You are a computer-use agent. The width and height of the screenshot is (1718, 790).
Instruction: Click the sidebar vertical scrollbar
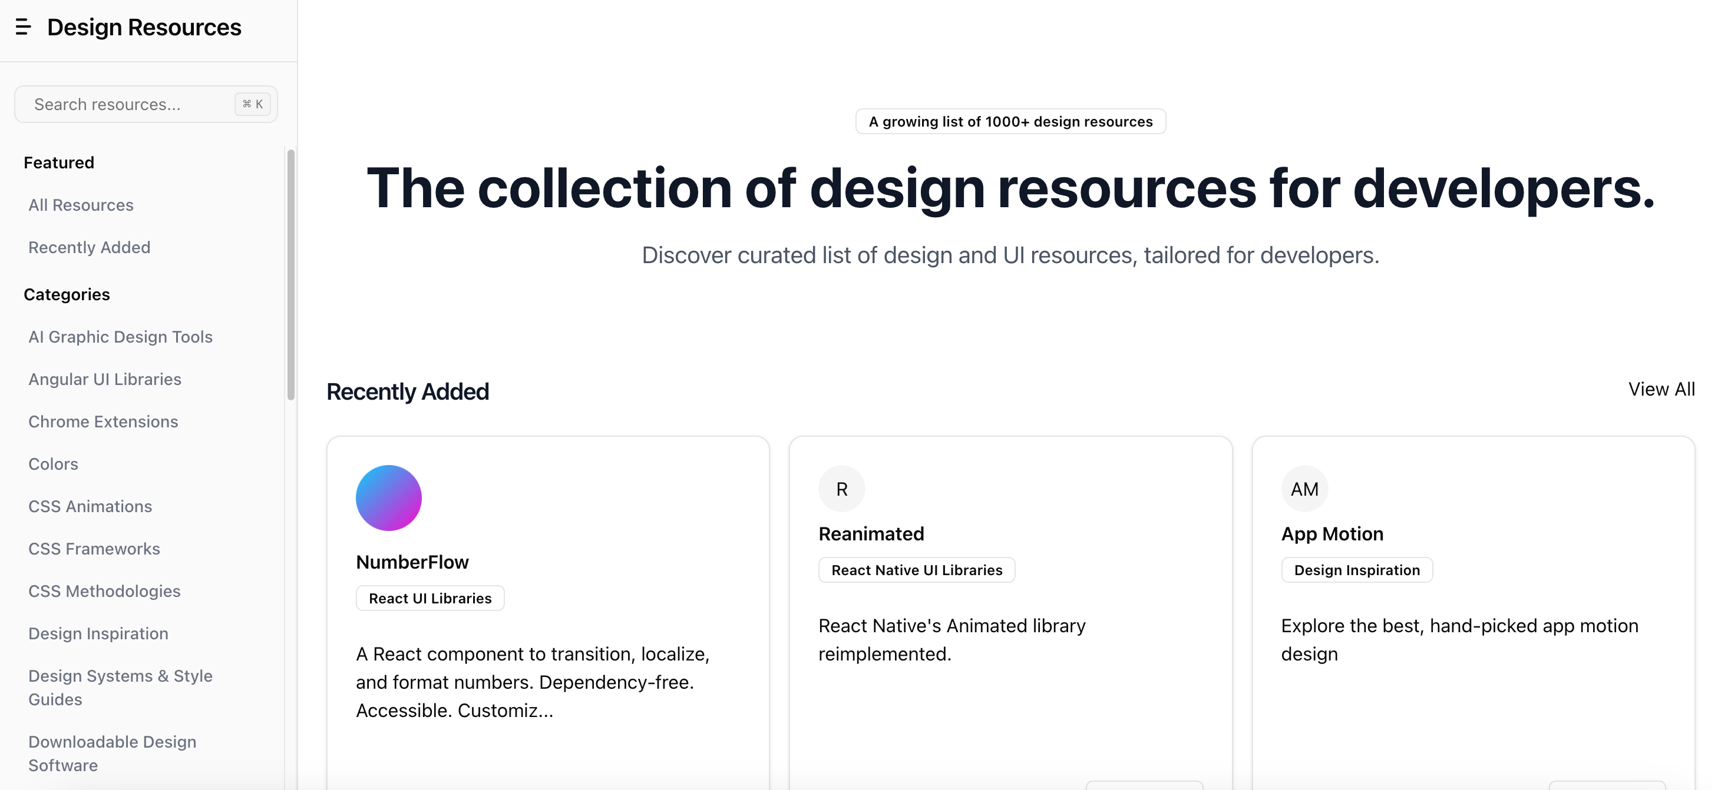click(291, 274)
